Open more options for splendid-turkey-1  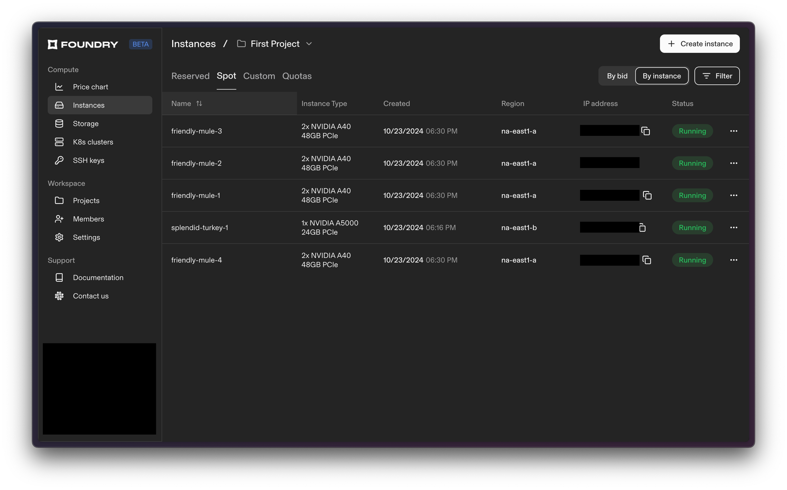tap(733, 228)
